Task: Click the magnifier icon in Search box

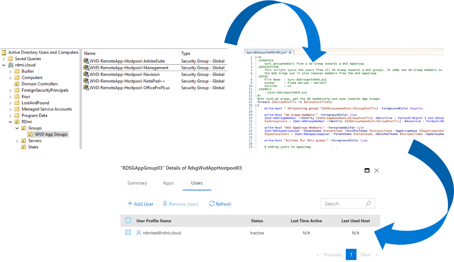Action: [368, 203]
